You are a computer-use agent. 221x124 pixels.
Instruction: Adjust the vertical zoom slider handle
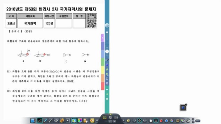pos(107,32)
